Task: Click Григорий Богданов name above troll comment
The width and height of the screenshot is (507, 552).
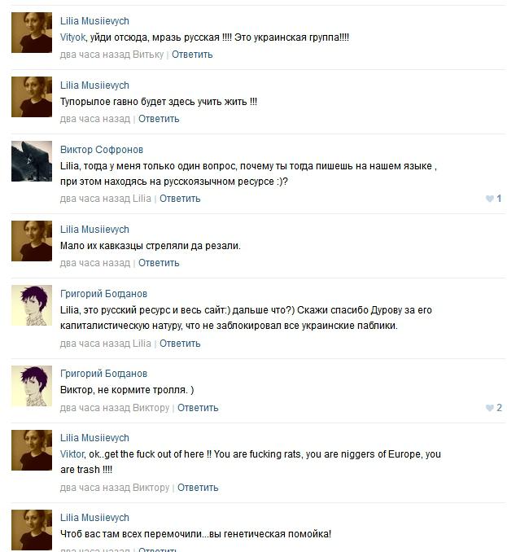Action: 104,374
